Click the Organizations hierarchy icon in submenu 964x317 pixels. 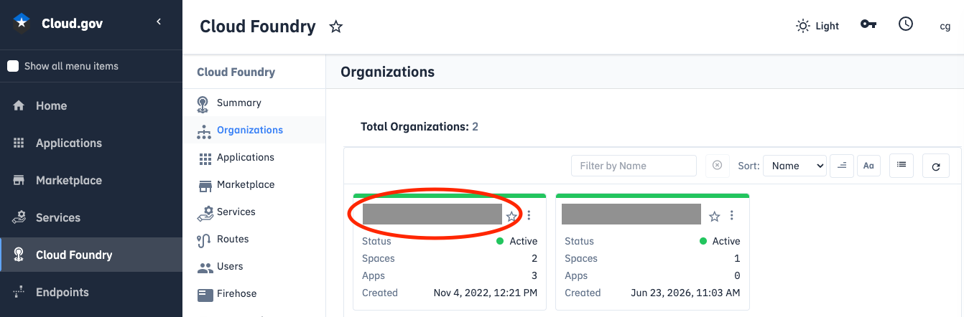[205, 131]
